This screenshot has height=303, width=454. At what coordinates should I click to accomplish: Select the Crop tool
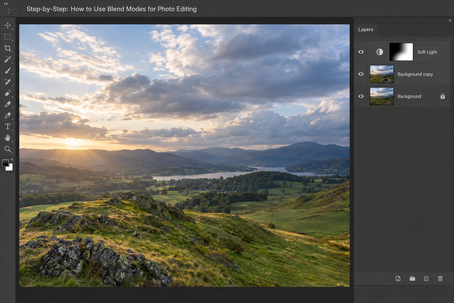pyautogui.click(x=8, y=48)
